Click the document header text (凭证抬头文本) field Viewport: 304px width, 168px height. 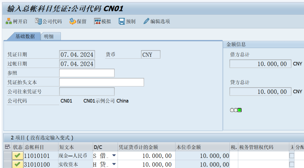[102, 82]
